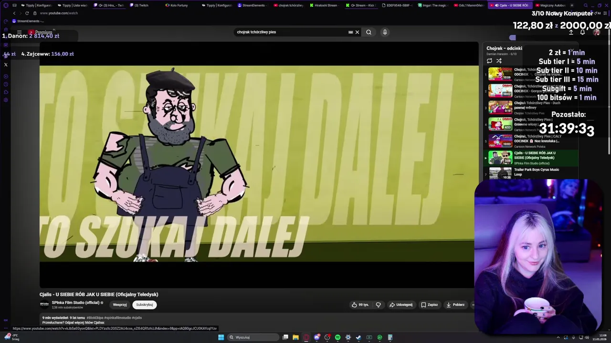Click the #cjalis hashtag
611x343 pixels.
pyautogui.click(x=137, y=318)
